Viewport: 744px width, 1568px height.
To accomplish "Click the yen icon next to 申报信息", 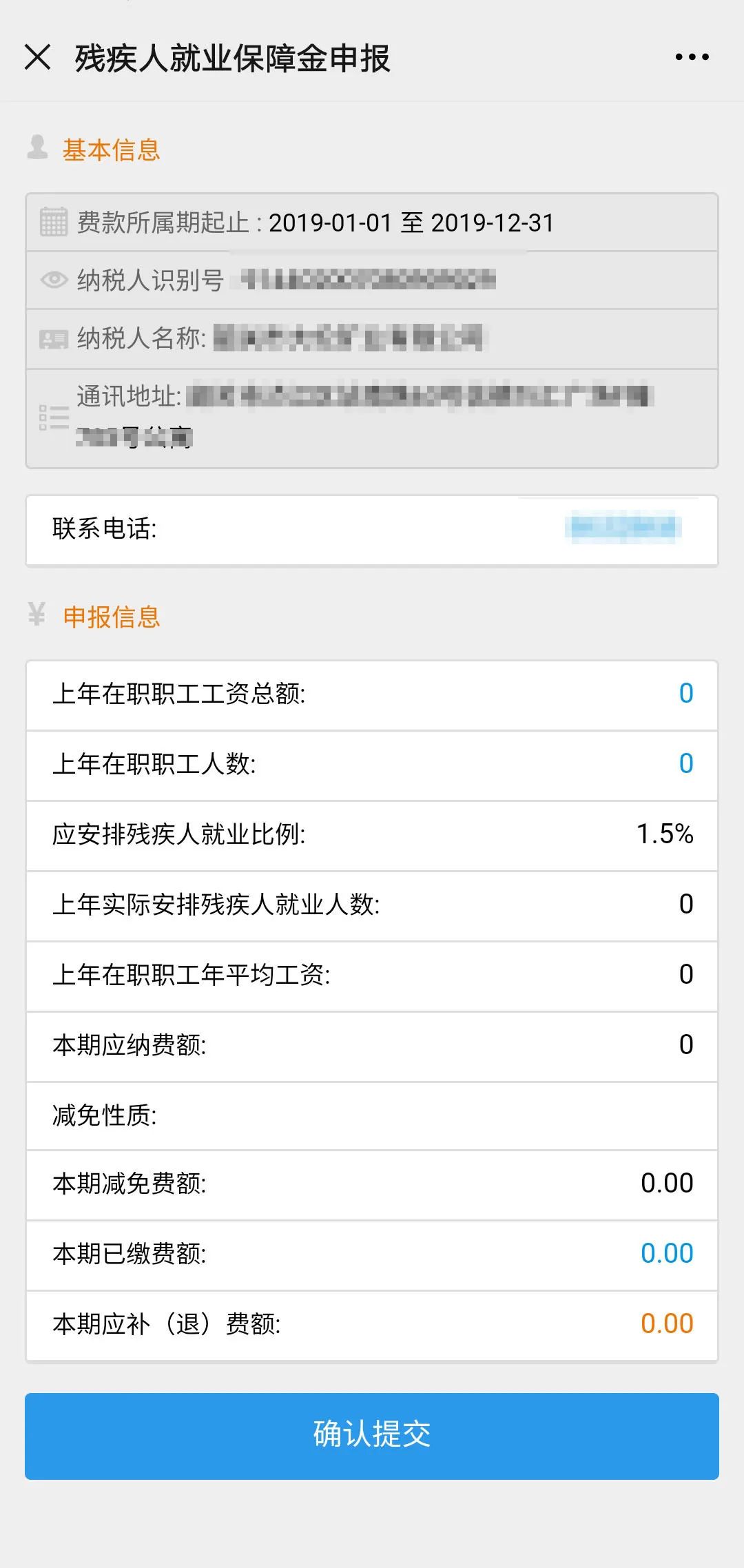I will click(37, 615).
